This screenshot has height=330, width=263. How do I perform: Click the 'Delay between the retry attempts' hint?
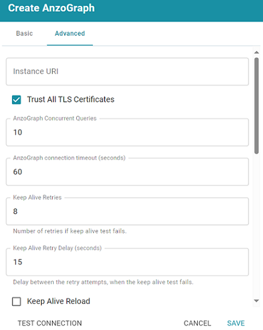point(103,282)
